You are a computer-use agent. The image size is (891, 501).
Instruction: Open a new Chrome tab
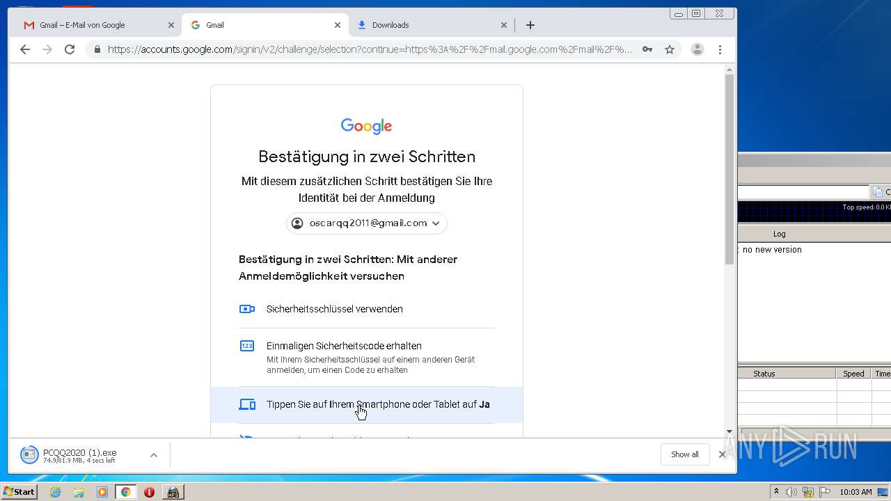click(530, 25)
